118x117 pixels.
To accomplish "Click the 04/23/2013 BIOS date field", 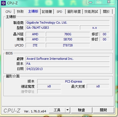I will pos(67,69).
